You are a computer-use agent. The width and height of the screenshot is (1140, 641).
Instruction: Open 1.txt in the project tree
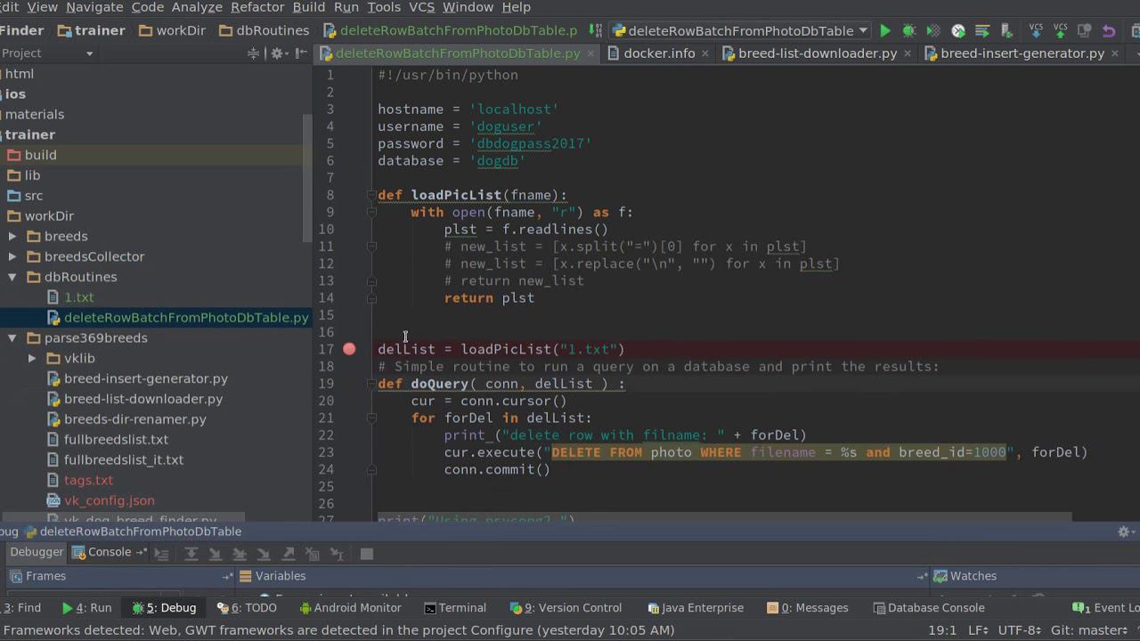pyautogui.click(x=78, y=297)
